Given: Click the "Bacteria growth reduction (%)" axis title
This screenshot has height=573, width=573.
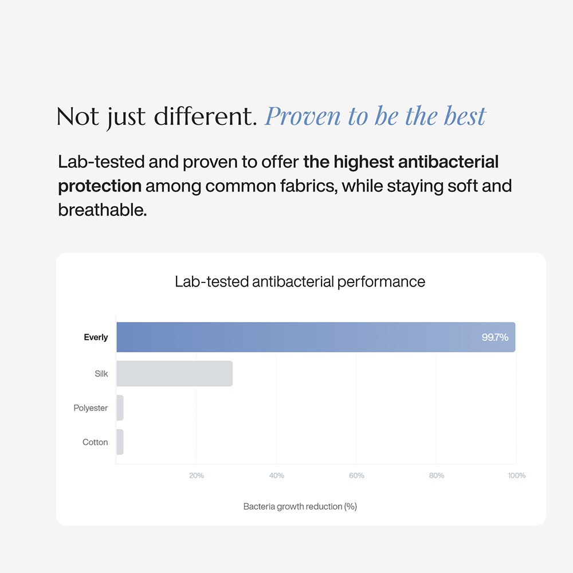Looking at the screenshot, I should (300, 507).
